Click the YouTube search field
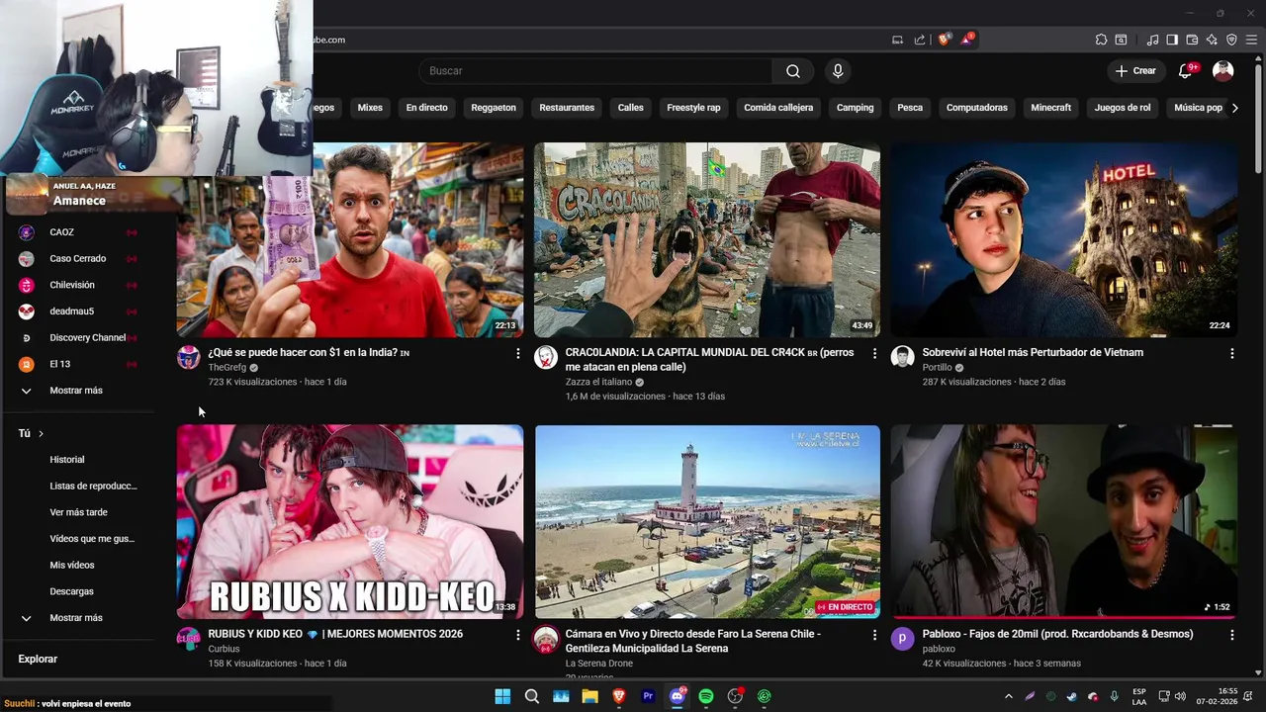The image size is (1266, 712). coord(595,71)
